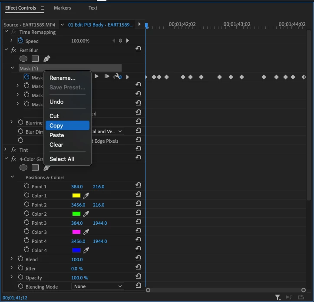The image size is (314, 302).
Task: Open mask tracking method wrench options
Action: pyautogui.click(x=118, y=76)
